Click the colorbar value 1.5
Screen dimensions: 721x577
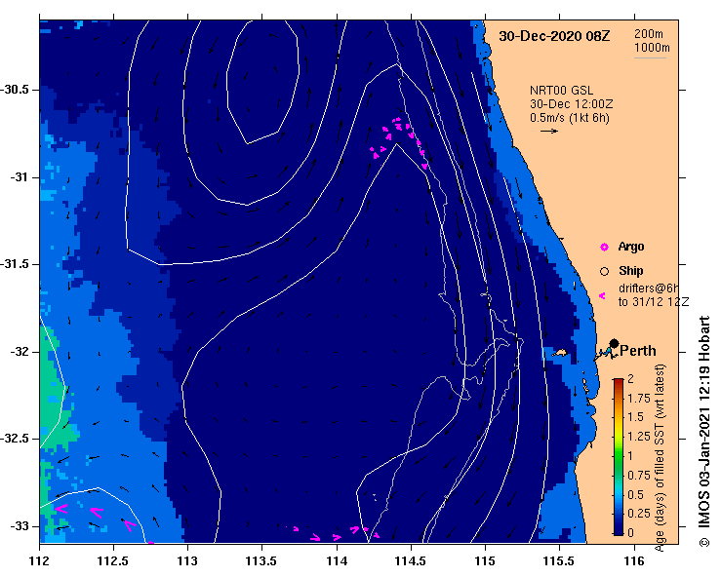coord(635,417)
